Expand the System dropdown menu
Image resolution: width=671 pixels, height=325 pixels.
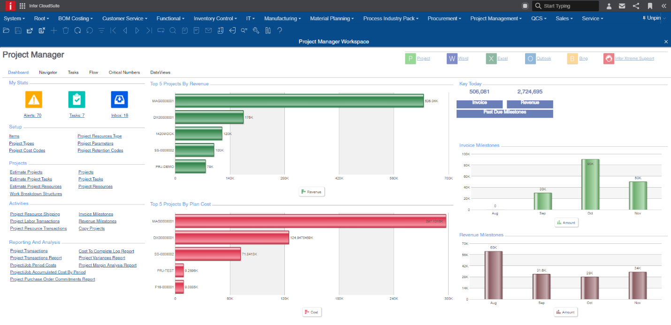click(15, 18)
